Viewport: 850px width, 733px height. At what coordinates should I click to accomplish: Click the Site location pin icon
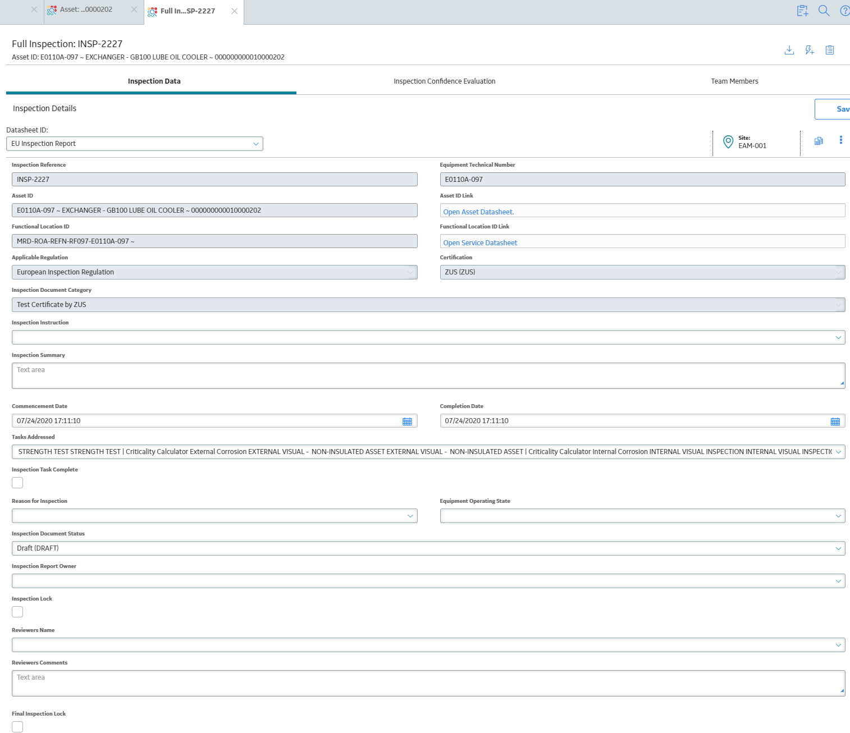click(728, 142)
